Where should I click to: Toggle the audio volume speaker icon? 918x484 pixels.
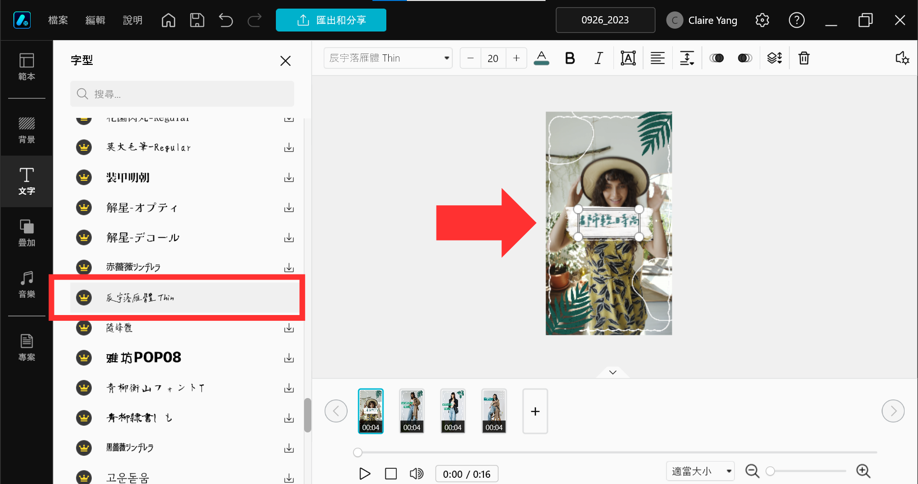click(416, 473)
